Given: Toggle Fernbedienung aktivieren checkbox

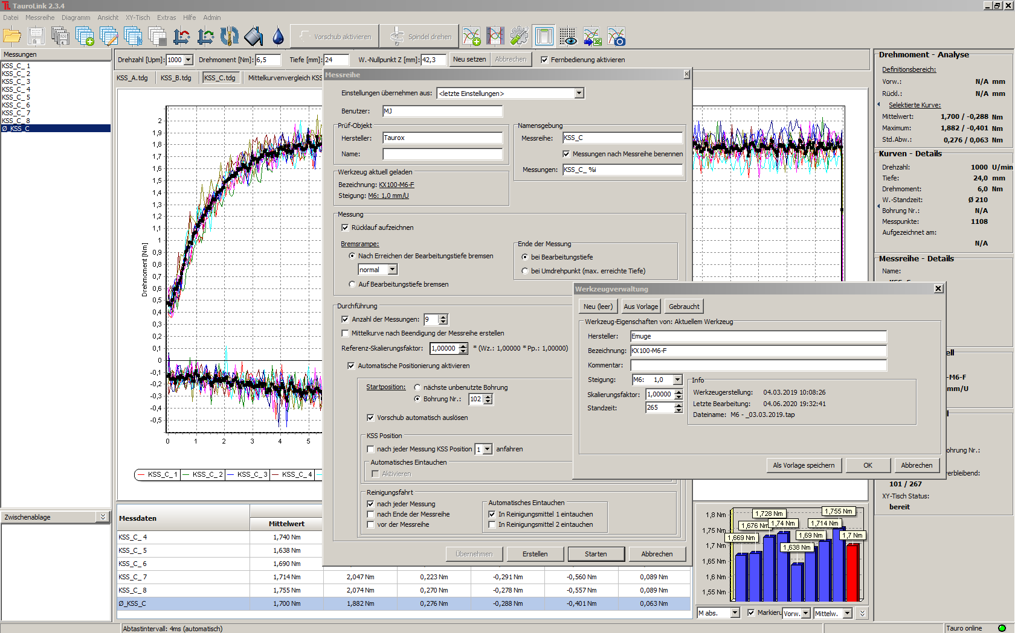Looking at the screenshot, I should coord(544,60).
